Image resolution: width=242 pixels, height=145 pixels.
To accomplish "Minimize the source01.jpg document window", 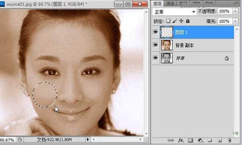I will pos(119,4).
